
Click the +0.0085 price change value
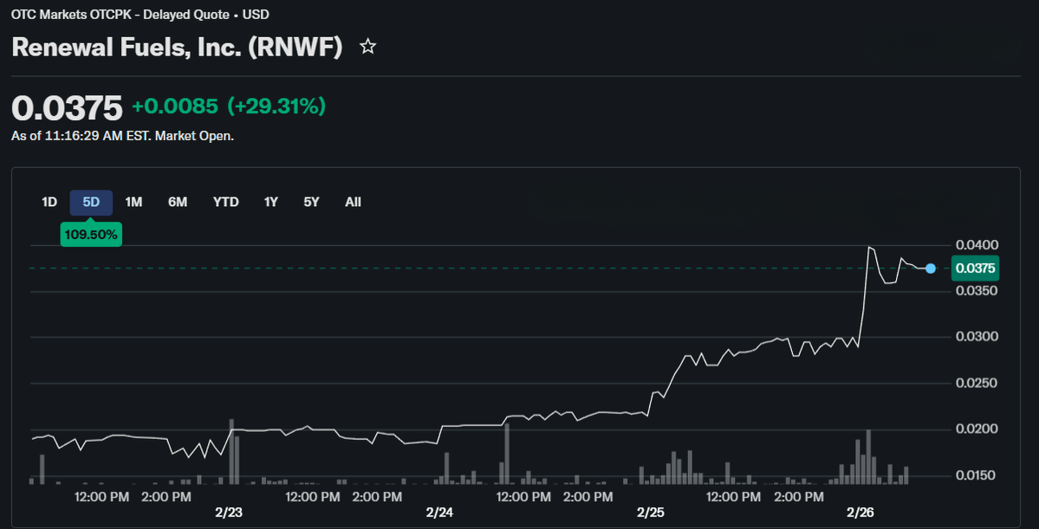(x=175, y=106)
